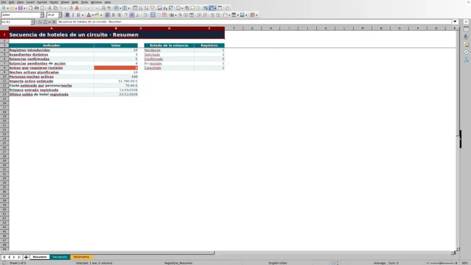Screen dimensions: 471x265
Task: Add a new sheet with plus button
Action: tap(26, 257)
